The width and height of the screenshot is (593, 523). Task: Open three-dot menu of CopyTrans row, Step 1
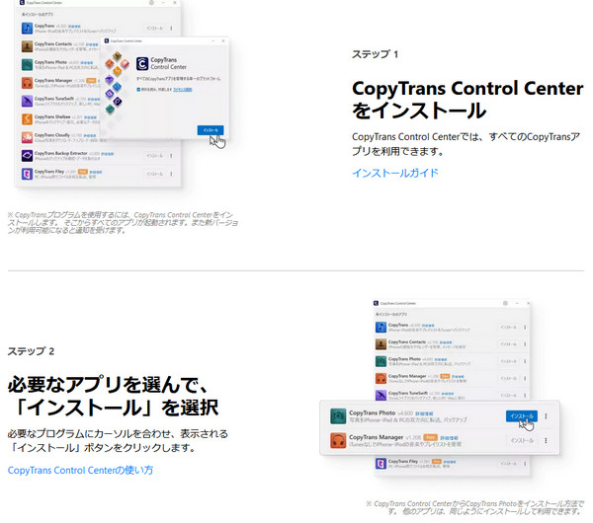171,29
